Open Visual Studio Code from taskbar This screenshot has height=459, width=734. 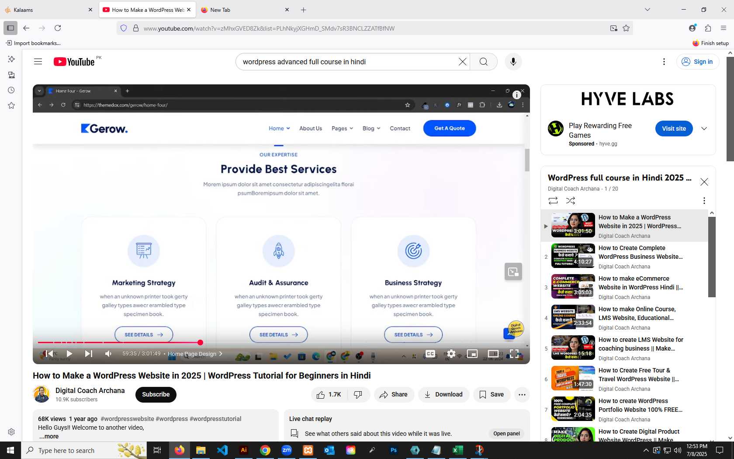(222, 450)
